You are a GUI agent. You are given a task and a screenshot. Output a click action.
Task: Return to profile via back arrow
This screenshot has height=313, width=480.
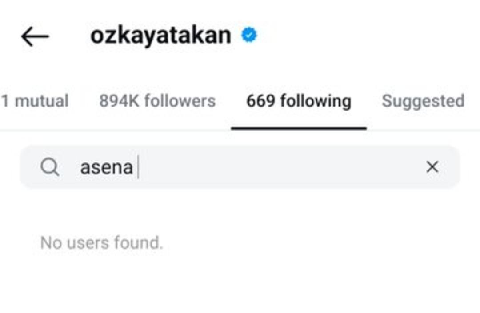tap(35, 36)
